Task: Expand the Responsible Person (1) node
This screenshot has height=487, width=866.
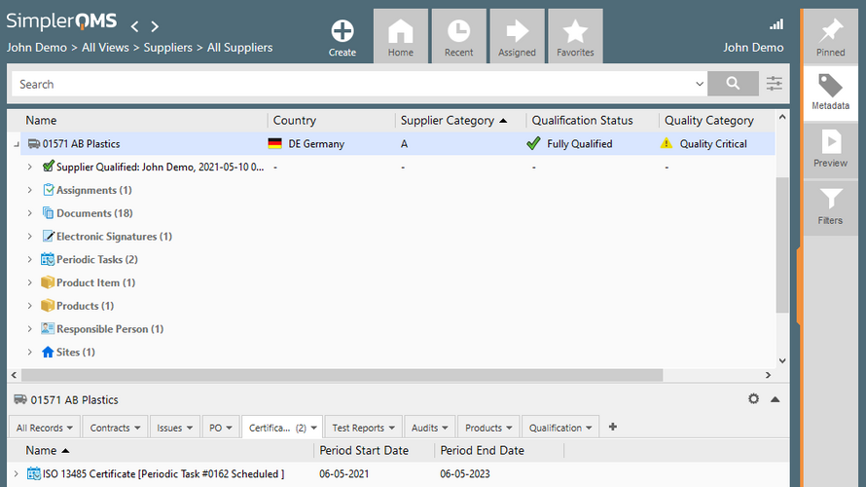Action: (x=30, y=329)
